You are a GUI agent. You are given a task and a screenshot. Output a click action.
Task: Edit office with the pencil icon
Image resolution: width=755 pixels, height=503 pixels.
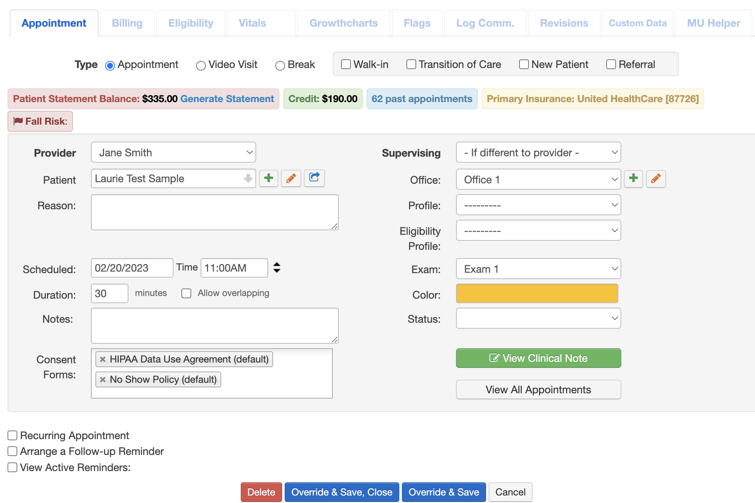click(656, 179)
